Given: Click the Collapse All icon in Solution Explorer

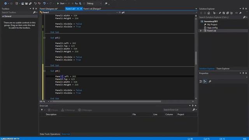Looking at the screenshot, I should pos(228,13).
